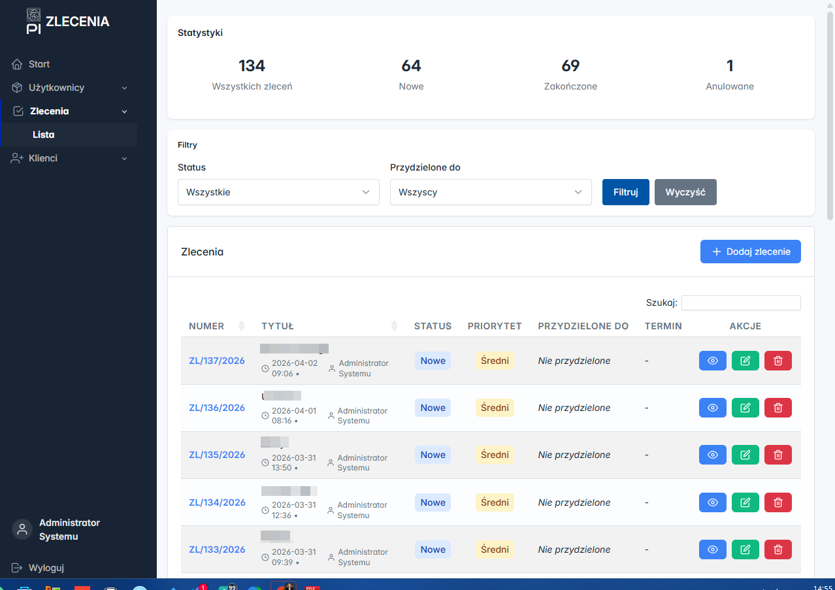Open the Status filter dropdown
Screen dimensions: 835x590
pos(278,192)
